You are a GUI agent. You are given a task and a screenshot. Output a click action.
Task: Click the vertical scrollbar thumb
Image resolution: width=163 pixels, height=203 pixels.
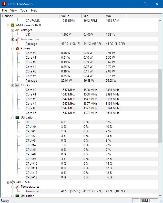[160, 105]
